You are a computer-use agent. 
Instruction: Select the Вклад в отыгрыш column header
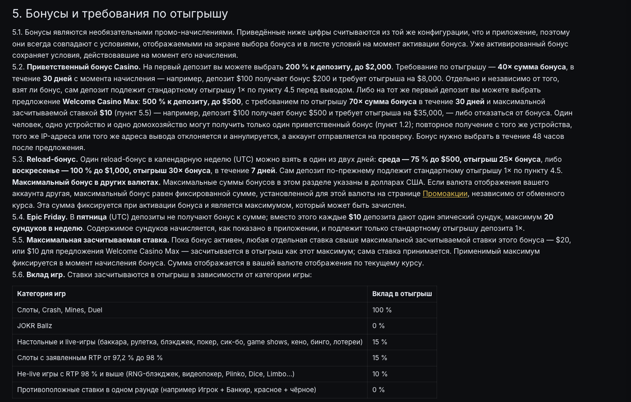pyautogui.click(x=402, y=294)
